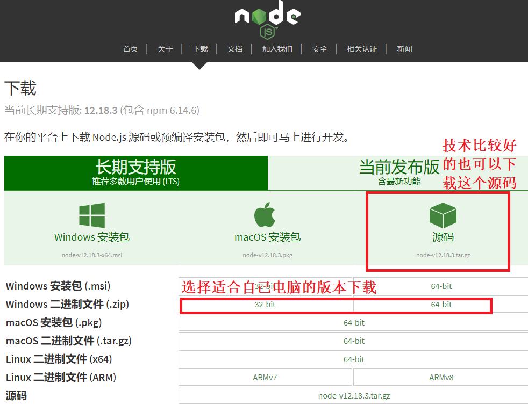Click 源码 row label at bottom
528x412 pixels.
pyautogui.click(x=16, y=395)
